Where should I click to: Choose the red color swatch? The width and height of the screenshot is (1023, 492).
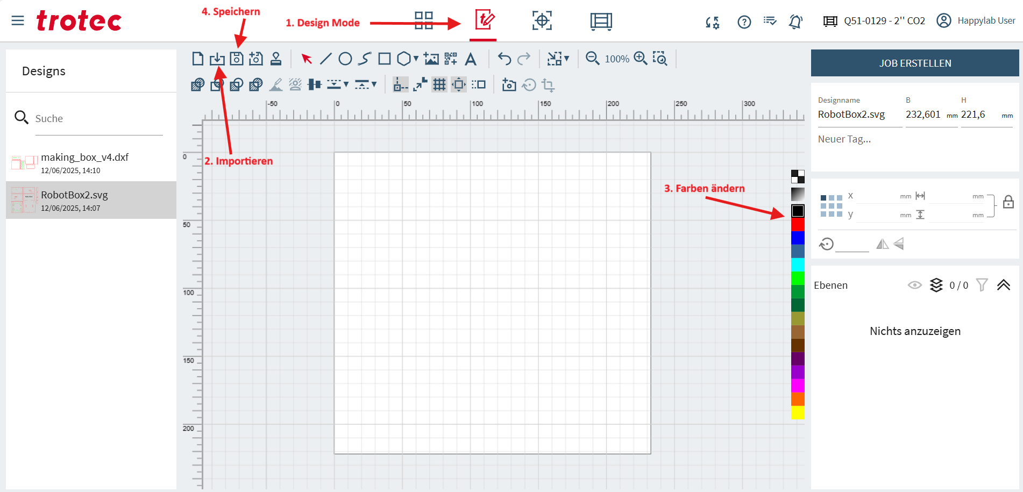tap(798, 224)
